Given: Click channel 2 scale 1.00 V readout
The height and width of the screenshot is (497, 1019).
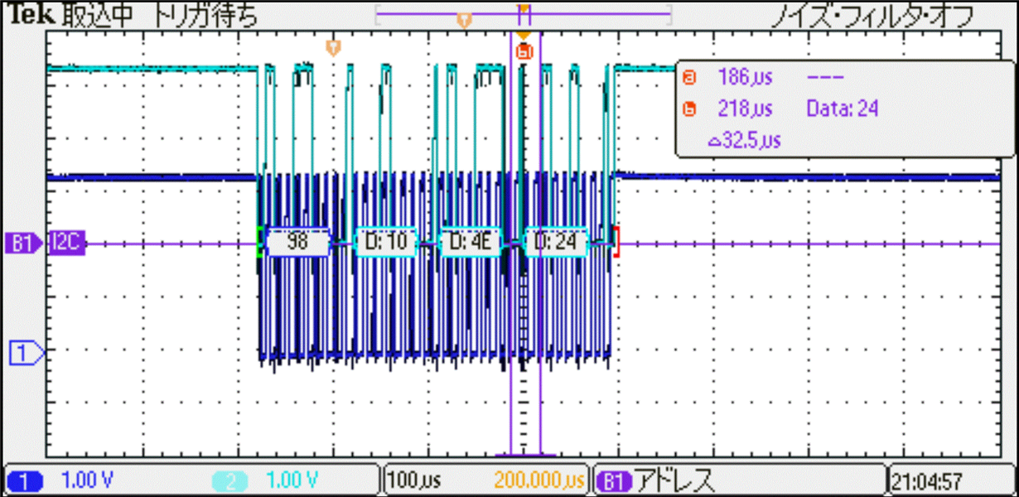Looking at the screenshot, I should 292,480.
